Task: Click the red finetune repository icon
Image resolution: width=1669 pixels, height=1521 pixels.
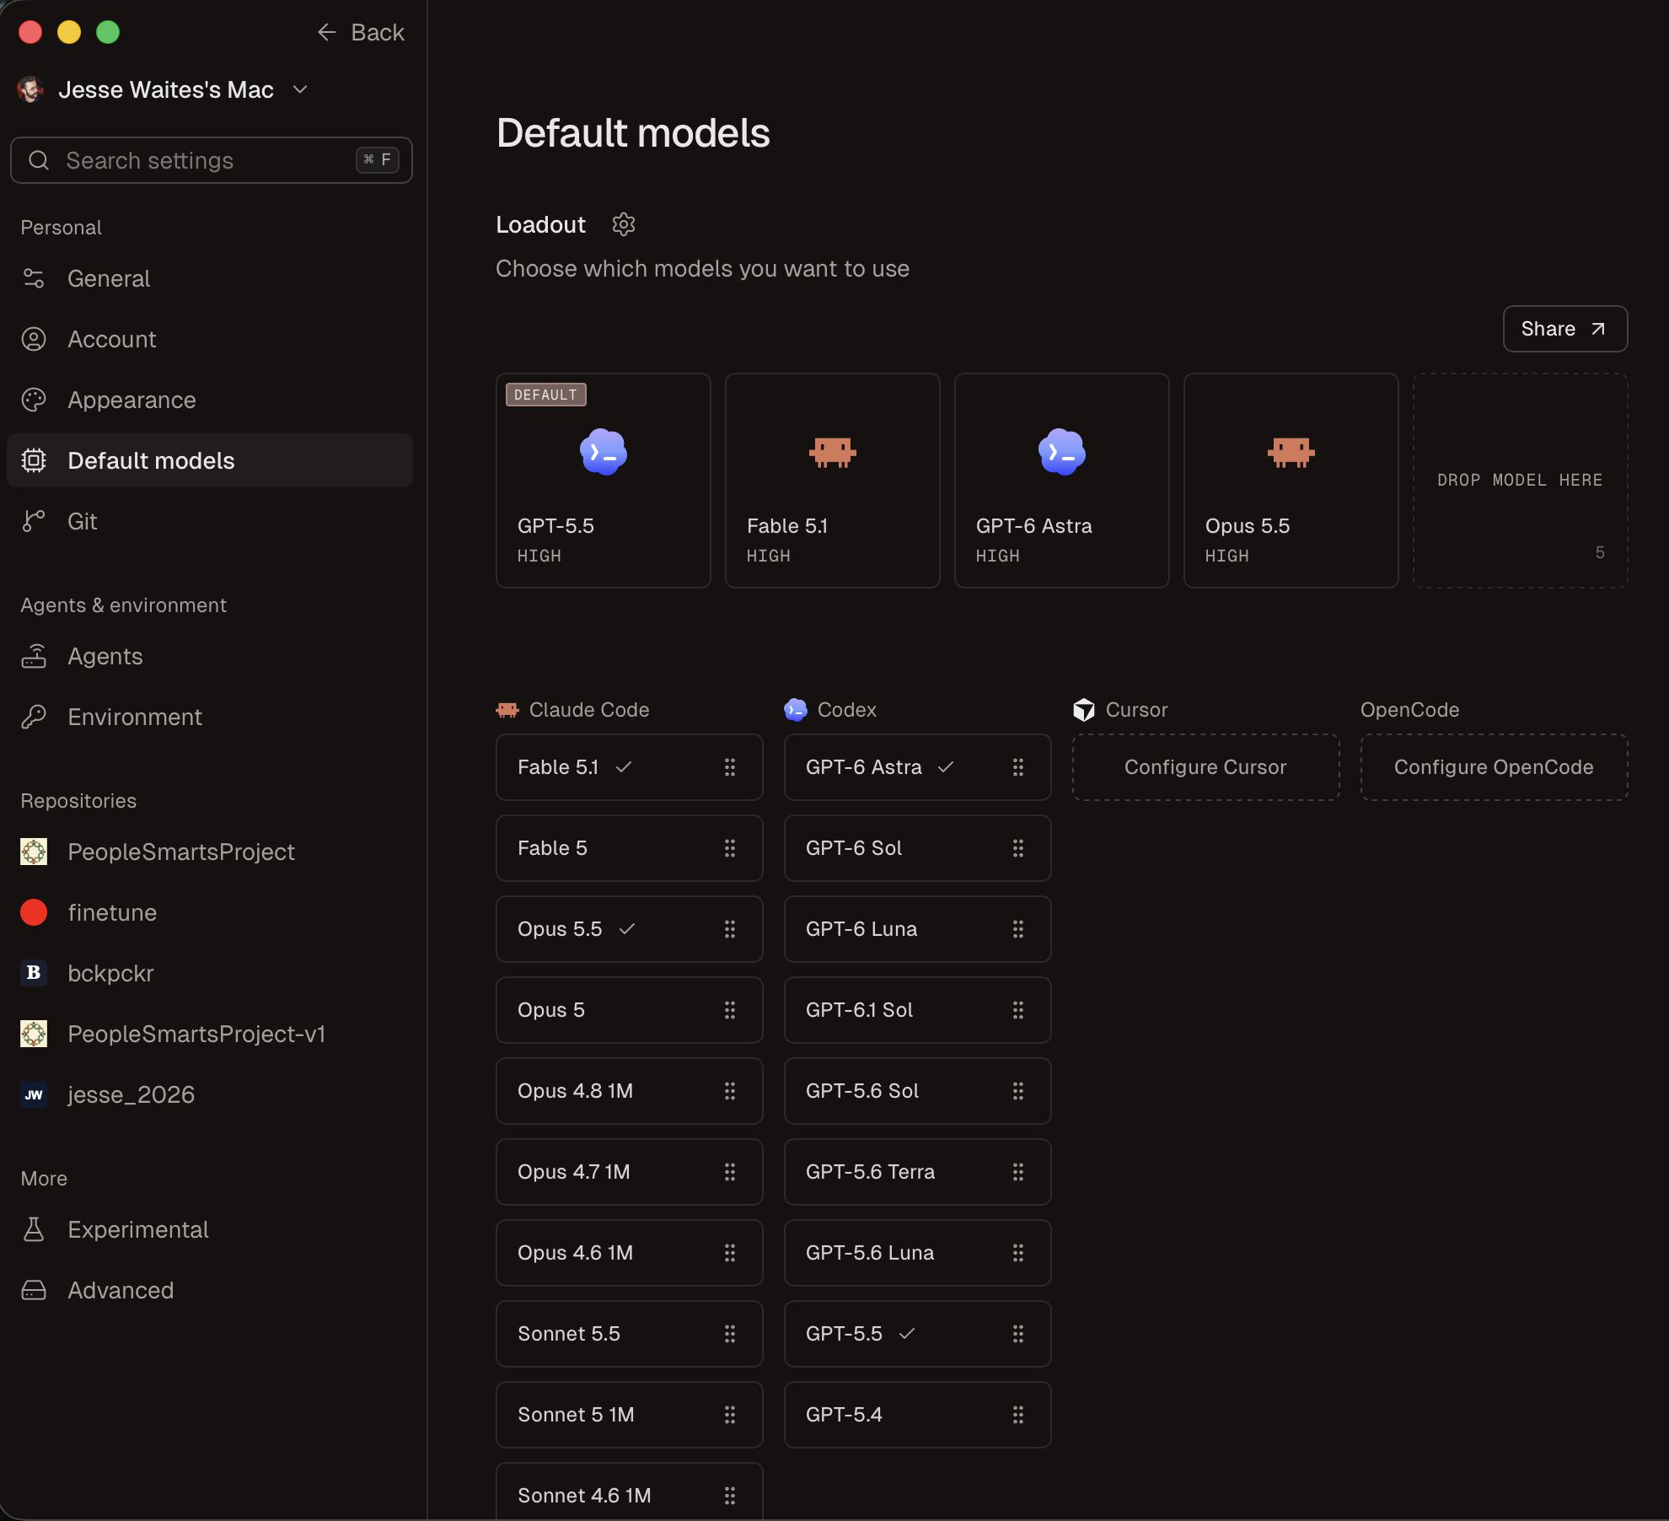Action: pos(34,912)
